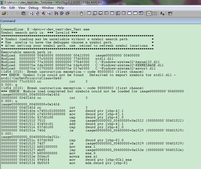Toggle breakpoint using the hand icon
The height and width of the screenshot is (169, 201).
pyautogui.click(x=81, y=13)
